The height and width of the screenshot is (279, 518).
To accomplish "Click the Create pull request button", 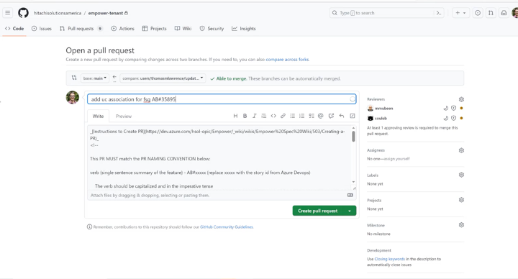I will [318, 211].
